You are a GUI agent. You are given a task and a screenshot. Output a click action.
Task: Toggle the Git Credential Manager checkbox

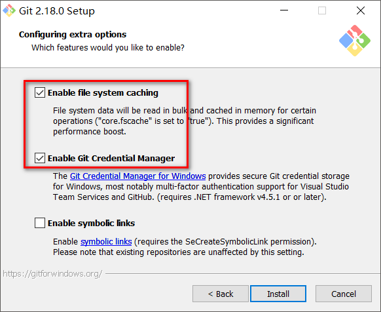point(40,158)
